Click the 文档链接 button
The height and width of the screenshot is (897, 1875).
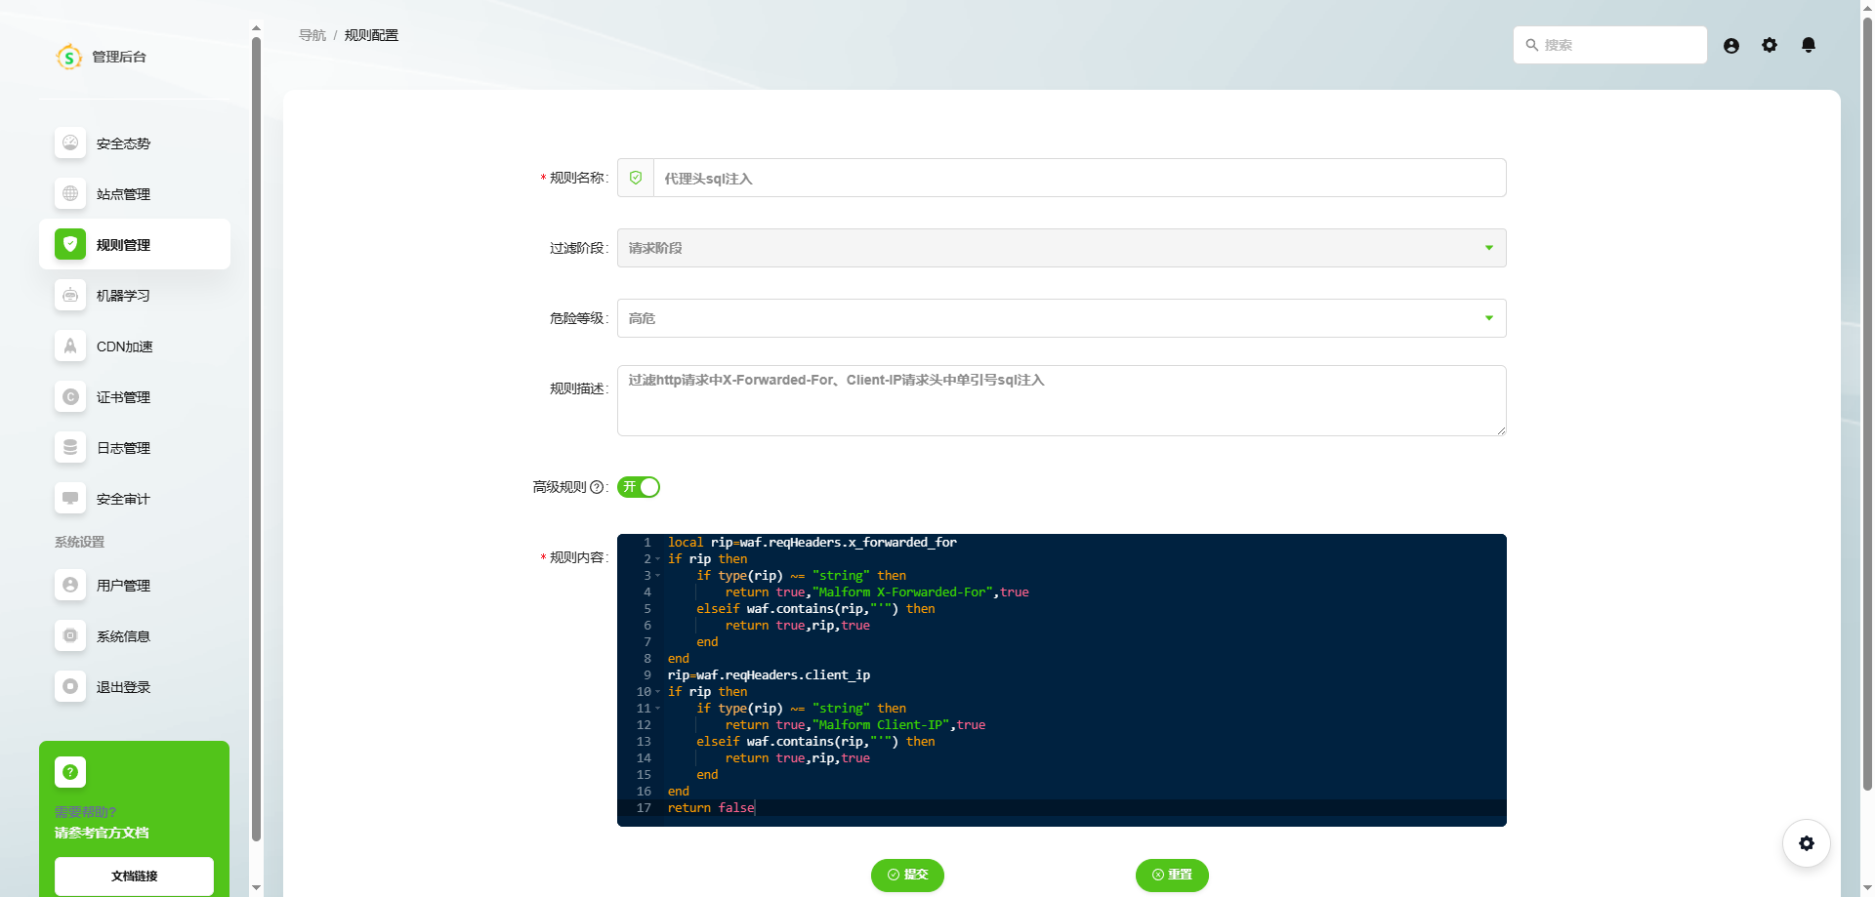coord(134,876)
